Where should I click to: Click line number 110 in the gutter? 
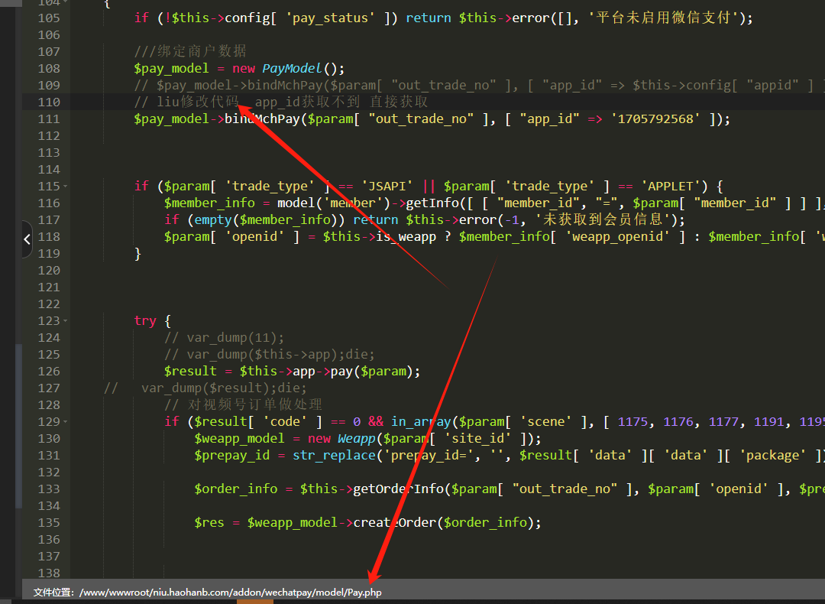coord(48,102)
